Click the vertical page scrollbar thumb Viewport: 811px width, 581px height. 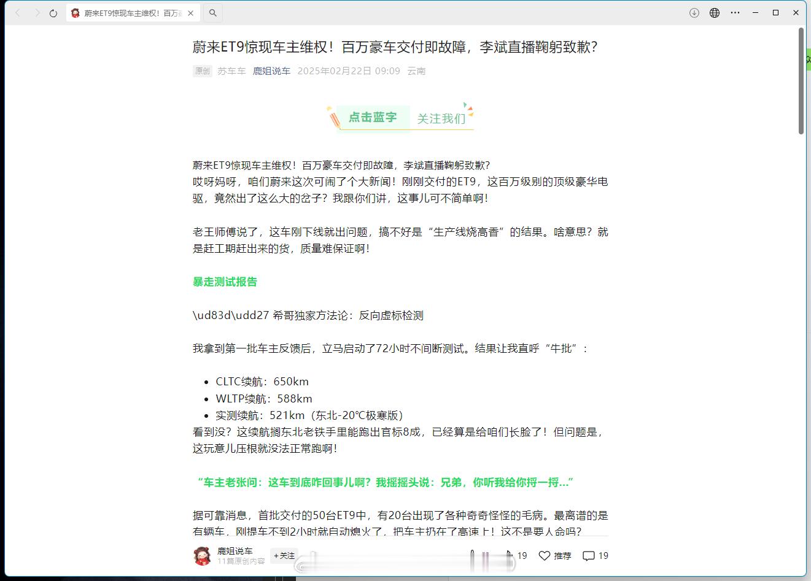[801, 81]
